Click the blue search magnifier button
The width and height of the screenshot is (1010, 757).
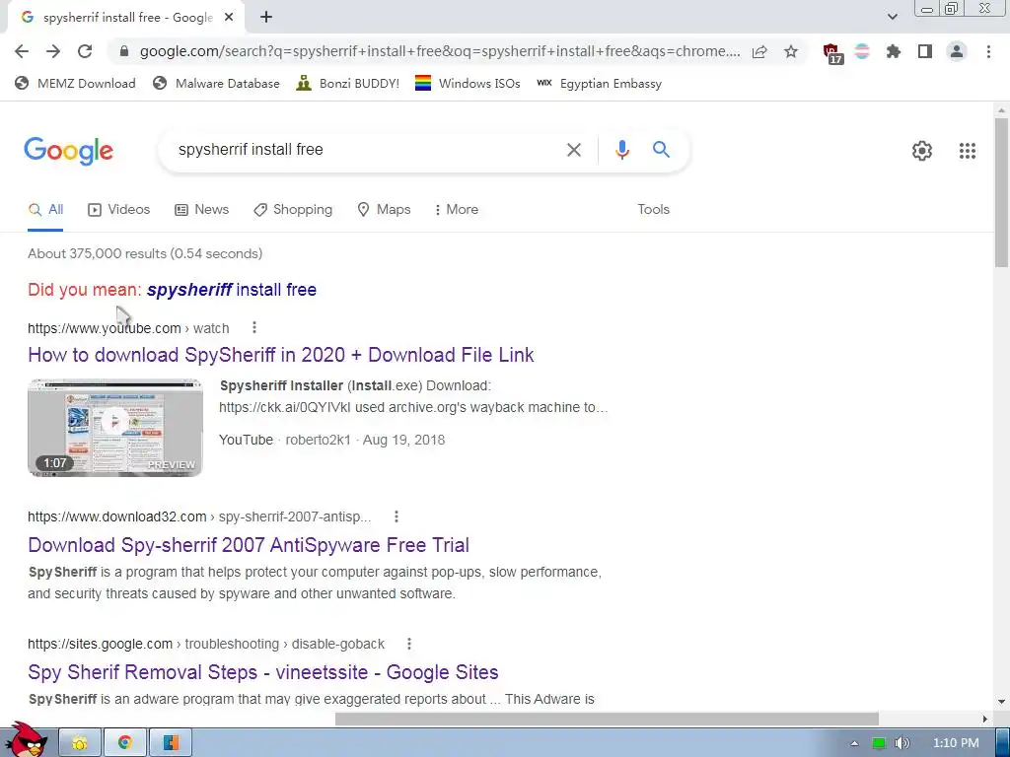pos(661,150)
